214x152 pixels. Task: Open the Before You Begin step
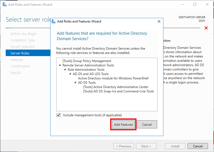coord(23,34)
